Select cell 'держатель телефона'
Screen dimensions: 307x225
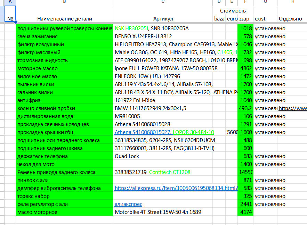(x=64, y=156)
